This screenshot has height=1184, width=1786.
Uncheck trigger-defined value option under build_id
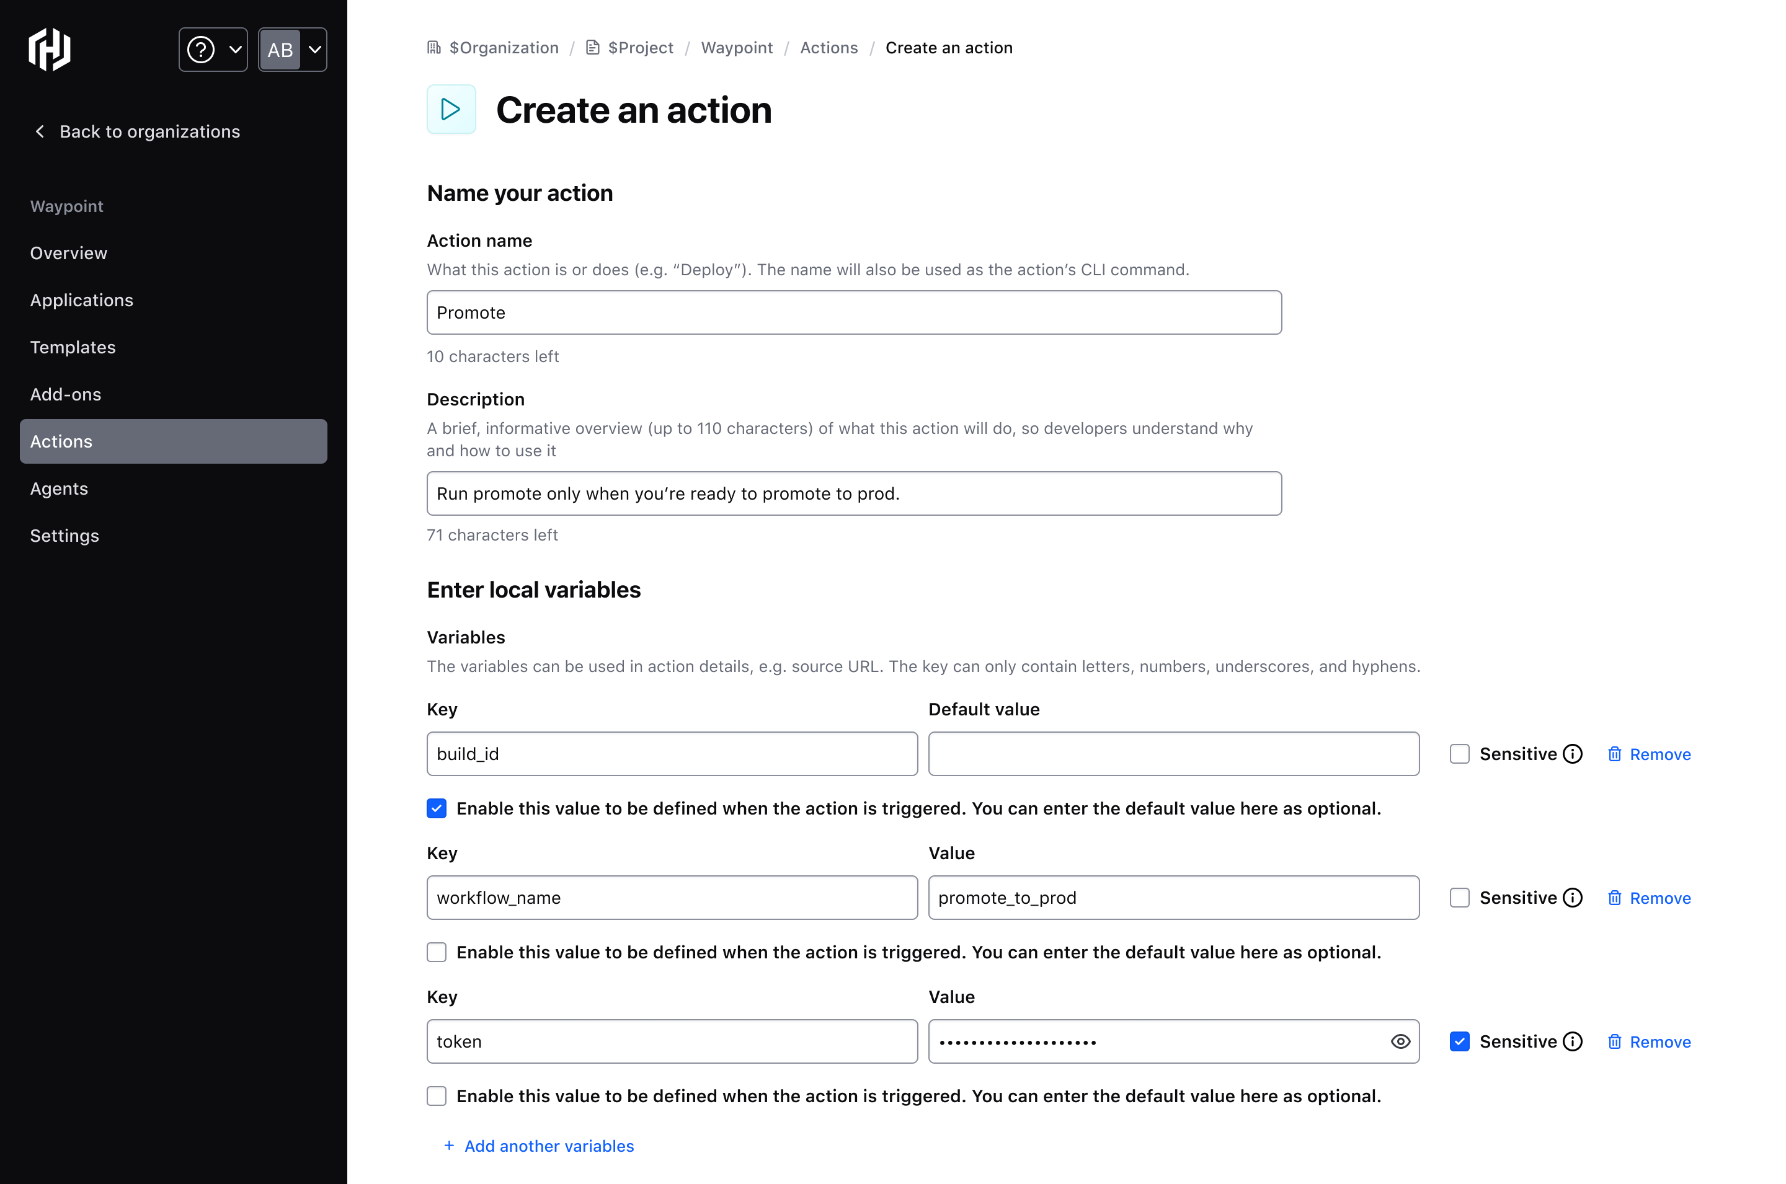pyautogui.click(x=437, y=808)
